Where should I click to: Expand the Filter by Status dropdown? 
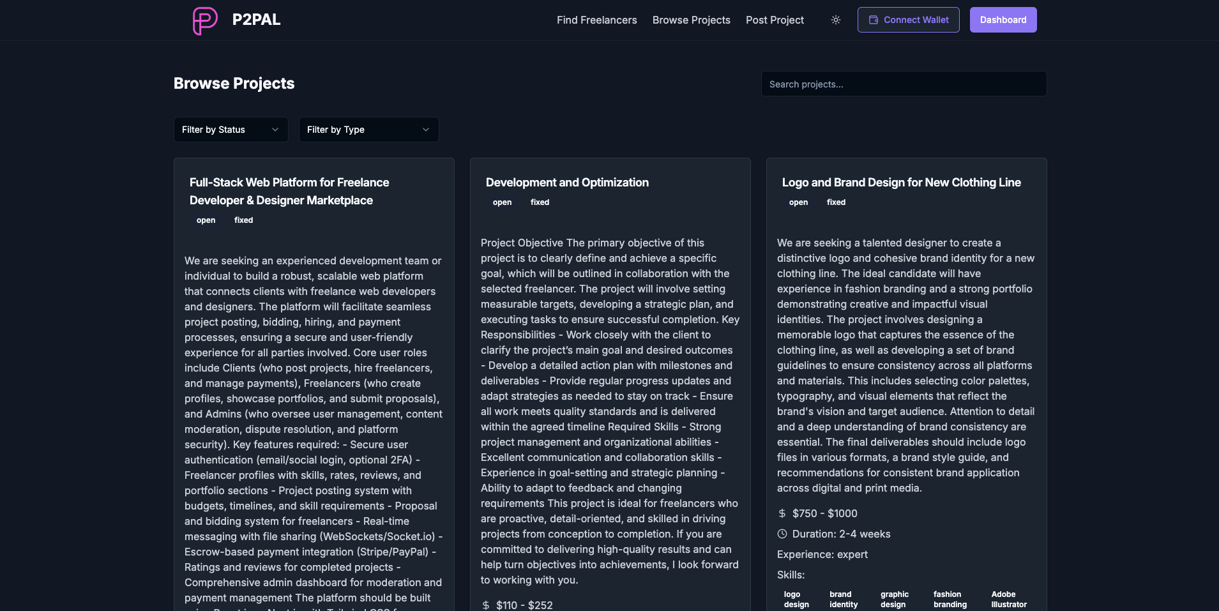(231, 130)
